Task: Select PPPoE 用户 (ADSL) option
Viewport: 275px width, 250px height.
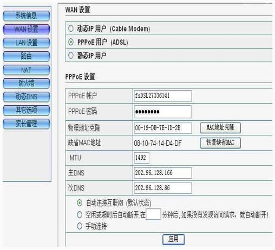Action: pyautogui.click(x=71, y=42)
